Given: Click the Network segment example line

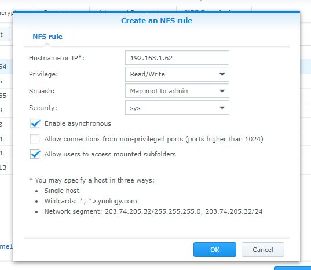Looking at the screenshot, I should point(153,211).
